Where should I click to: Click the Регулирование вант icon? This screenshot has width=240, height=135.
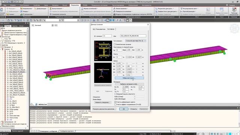click(181, 9)
